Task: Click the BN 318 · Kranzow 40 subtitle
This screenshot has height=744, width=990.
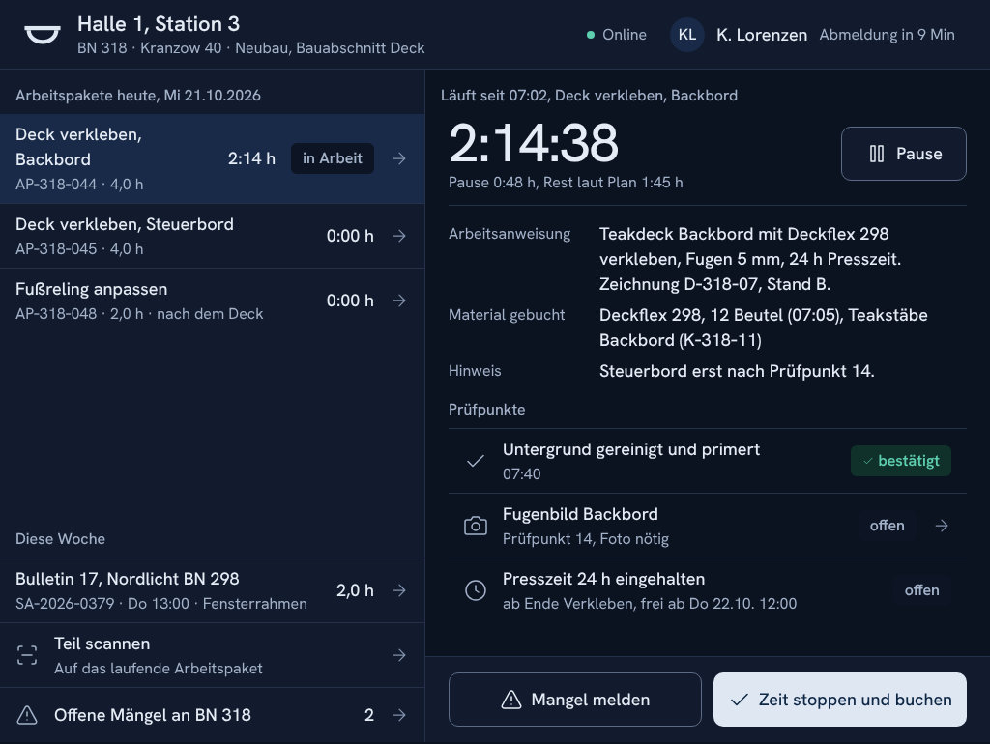Action: pos(250,48)
